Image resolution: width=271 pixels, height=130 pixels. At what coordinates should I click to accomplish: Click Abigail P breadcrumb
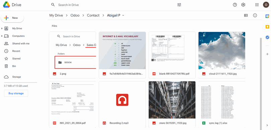coord(113,15)
